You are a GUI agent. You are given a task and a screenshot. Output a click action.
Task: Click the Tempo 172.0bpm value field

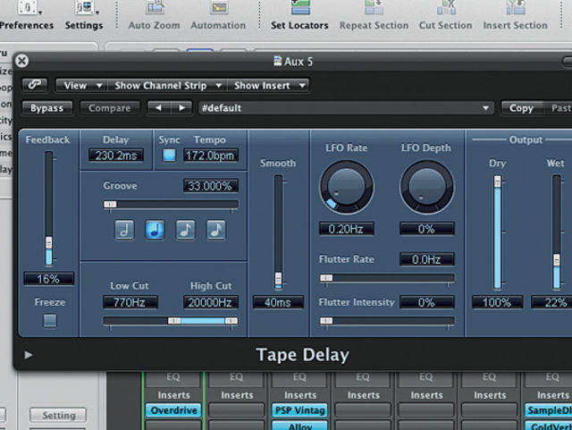[211, 156]
